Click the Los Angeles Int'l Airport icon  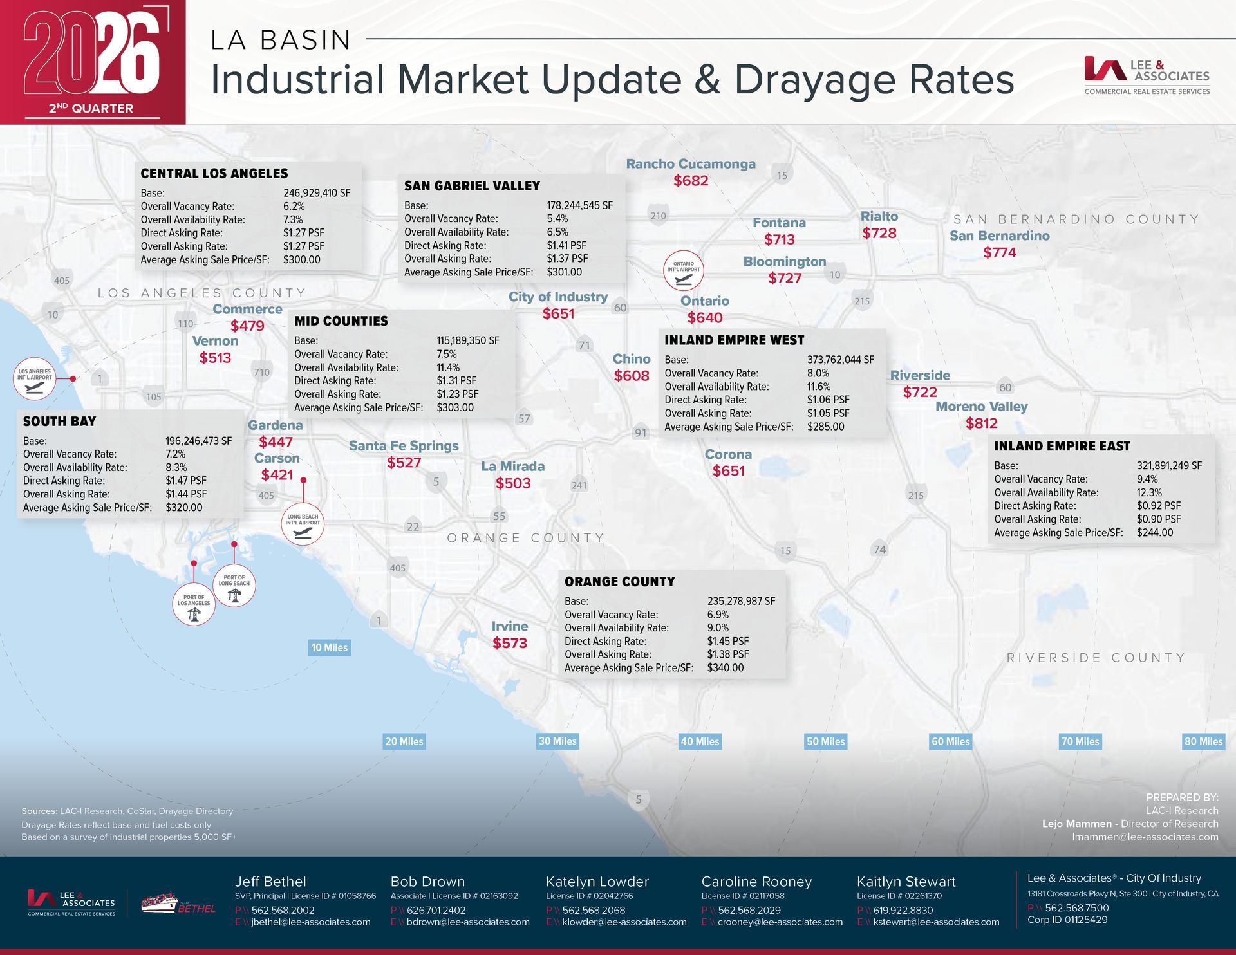coord(35,378)
